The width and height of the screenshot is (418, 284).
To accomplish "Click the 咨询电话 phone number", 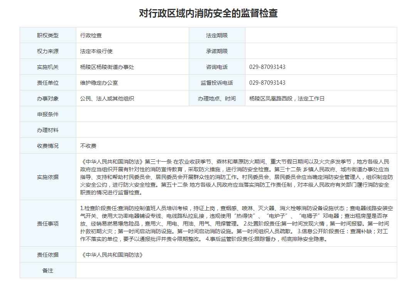I will coord(267,67).
